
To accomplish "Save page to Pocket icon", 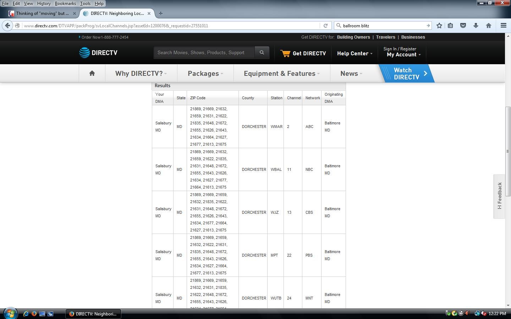I will pos(463,26).
